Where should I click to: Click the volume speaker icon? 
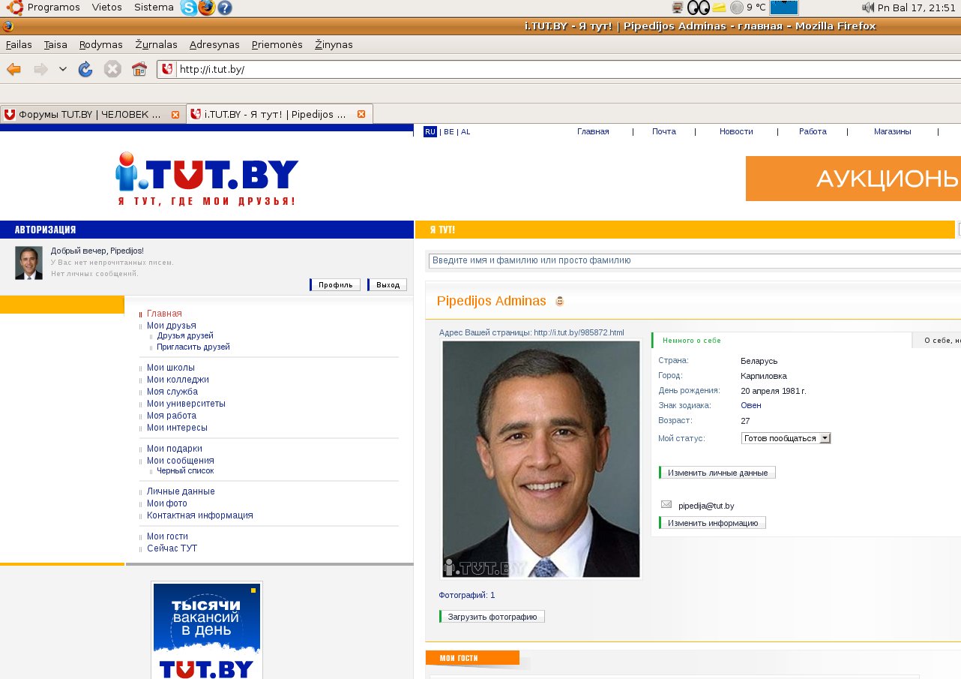click(x=868, y=8)
